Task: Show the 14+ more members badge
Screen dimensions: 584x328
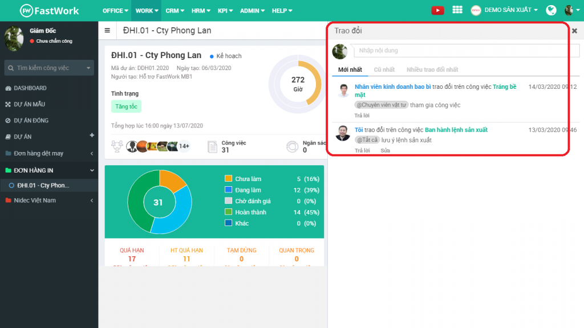Action: 184,146
